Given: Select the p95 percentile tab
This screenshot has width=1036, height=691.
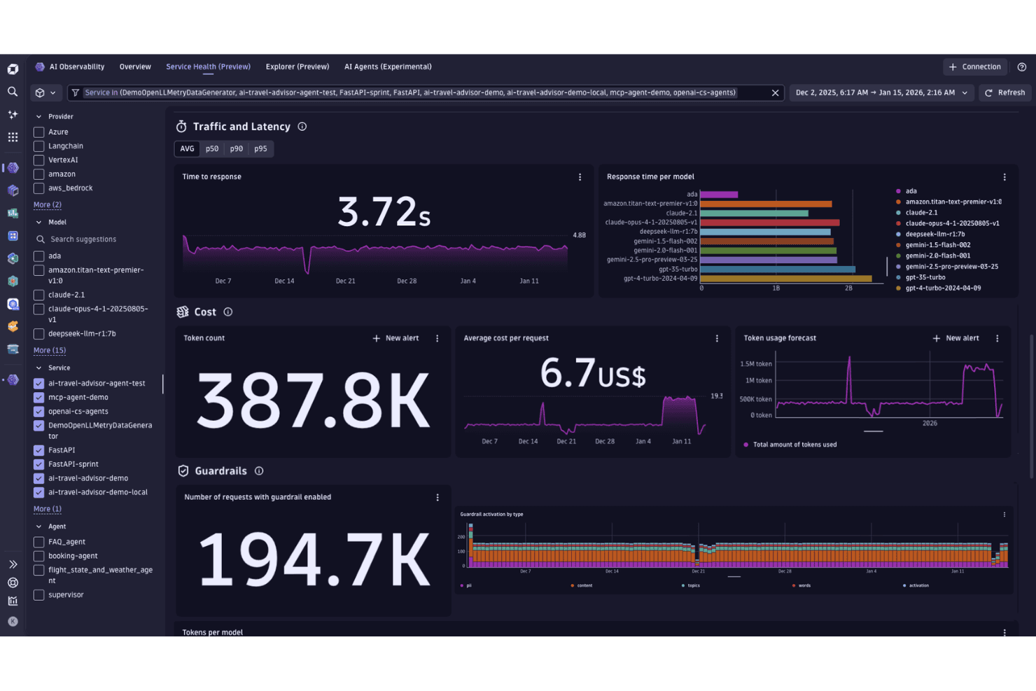Looking at the screenshot, I should (x=260, y=149).
